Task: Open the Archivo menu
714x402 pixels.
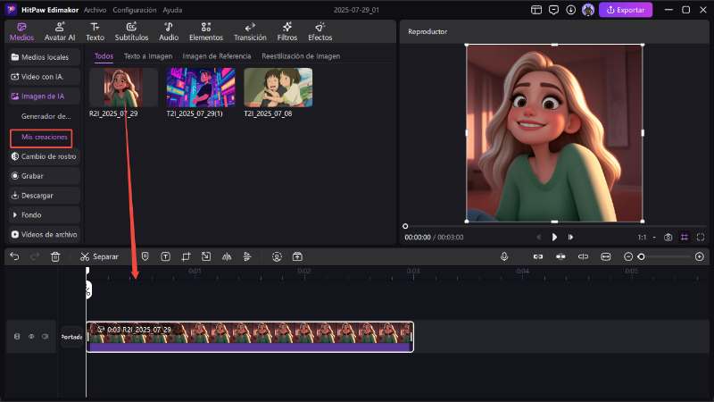Action: point(95,10)
